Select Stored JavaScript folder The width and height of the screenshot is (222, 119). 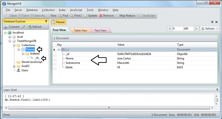click(32, 62)
